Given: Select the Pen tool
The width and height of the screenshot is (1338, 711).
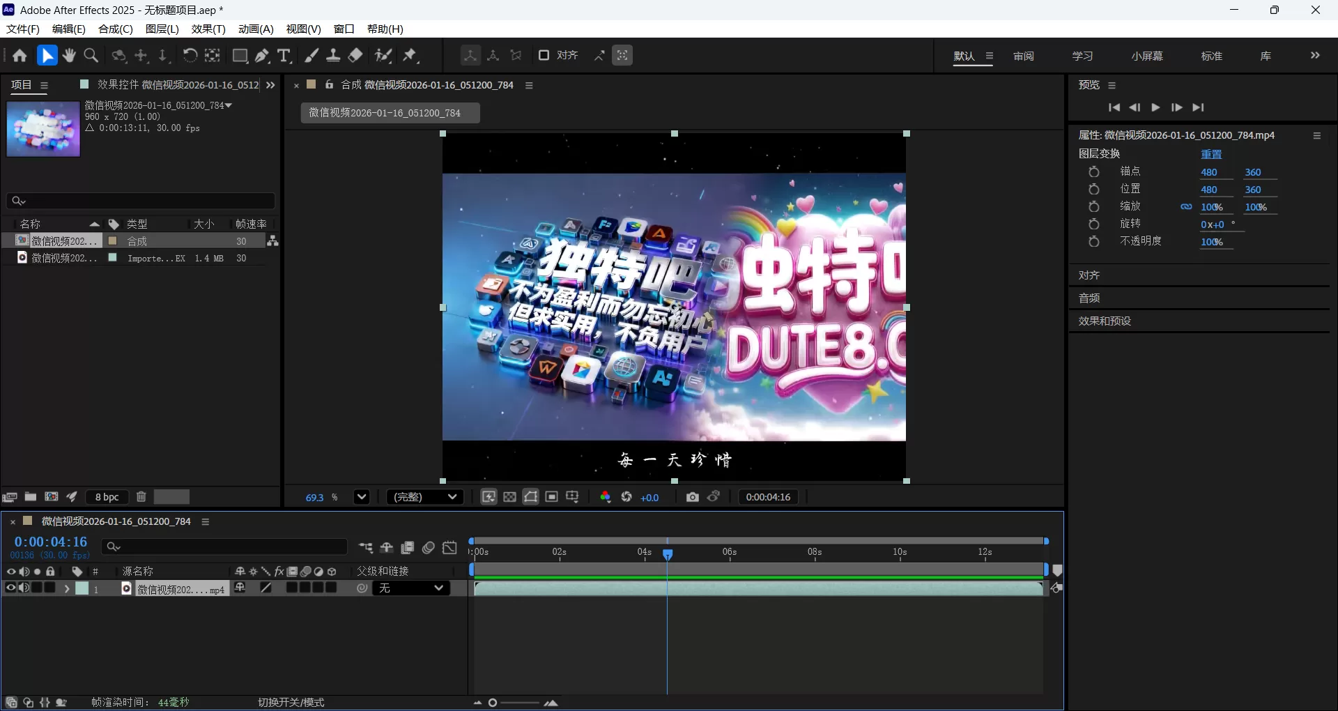Looking at the screenshot, I should coord(262,56).
